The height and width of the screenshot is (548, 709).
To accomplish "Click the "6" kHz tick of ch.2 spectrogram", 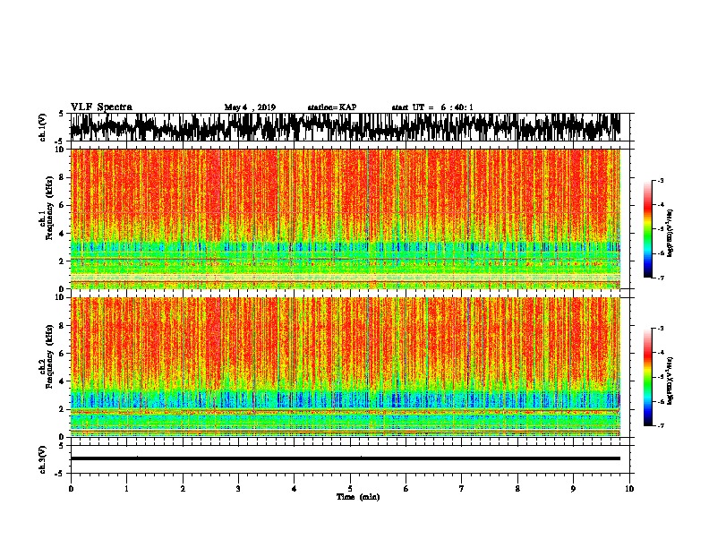I will click(x=62, y=354).
